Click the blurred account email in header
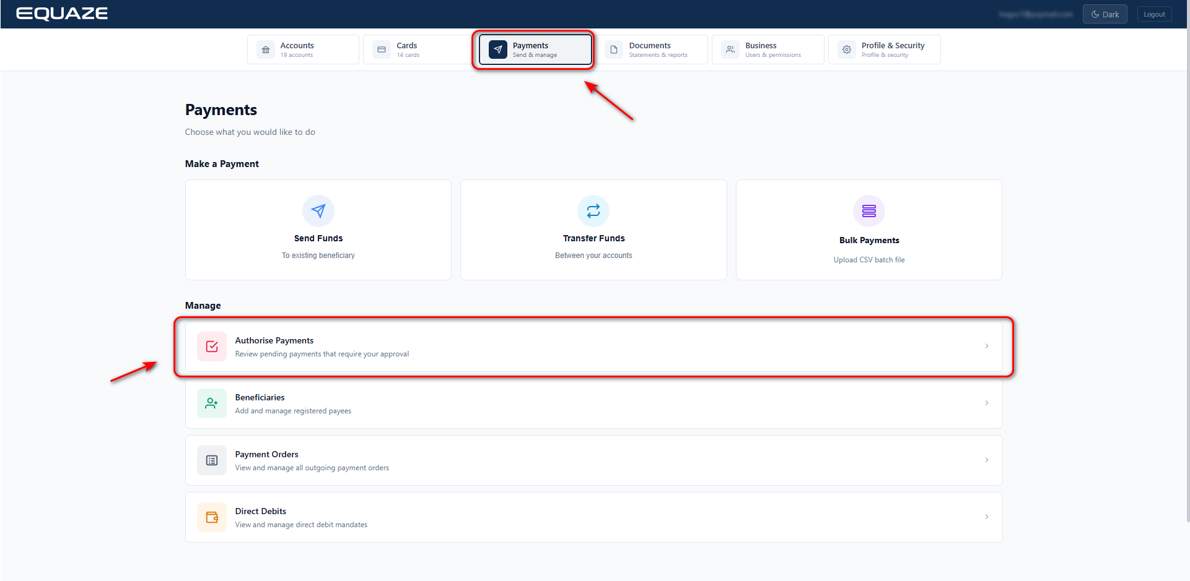This screenshot has height=581, width=1190. [1036, 14]
